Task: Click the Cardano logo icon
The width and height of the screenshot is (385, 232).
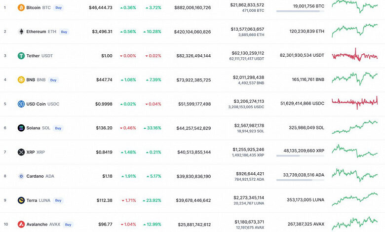Action: tap(21, 176)
